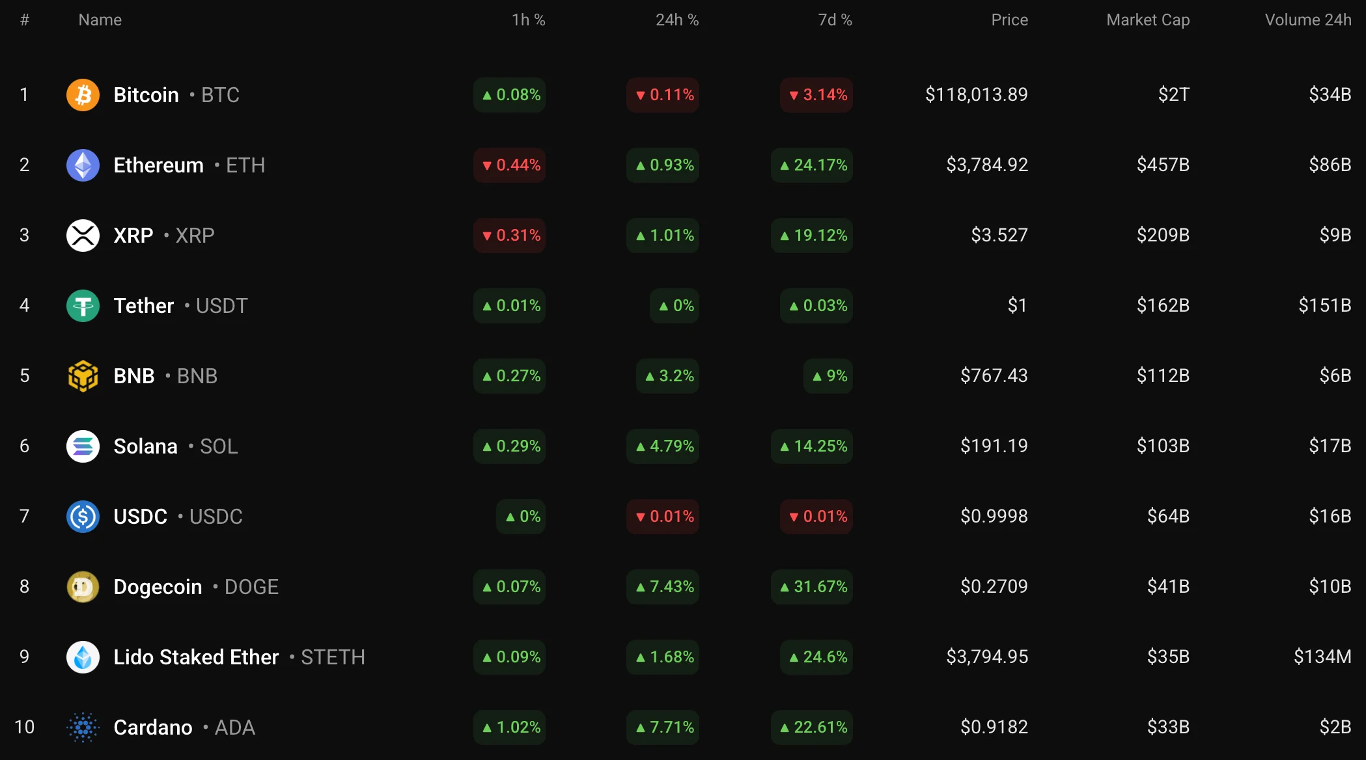The image size is (1366, 760).
Task: Click the Cardano dotted logo icon
Action: (83, 727)
